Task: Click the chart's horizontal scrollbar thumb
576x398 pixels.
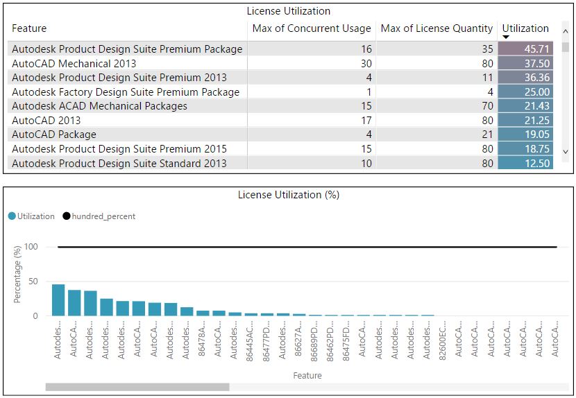Action: coord(137,387)
